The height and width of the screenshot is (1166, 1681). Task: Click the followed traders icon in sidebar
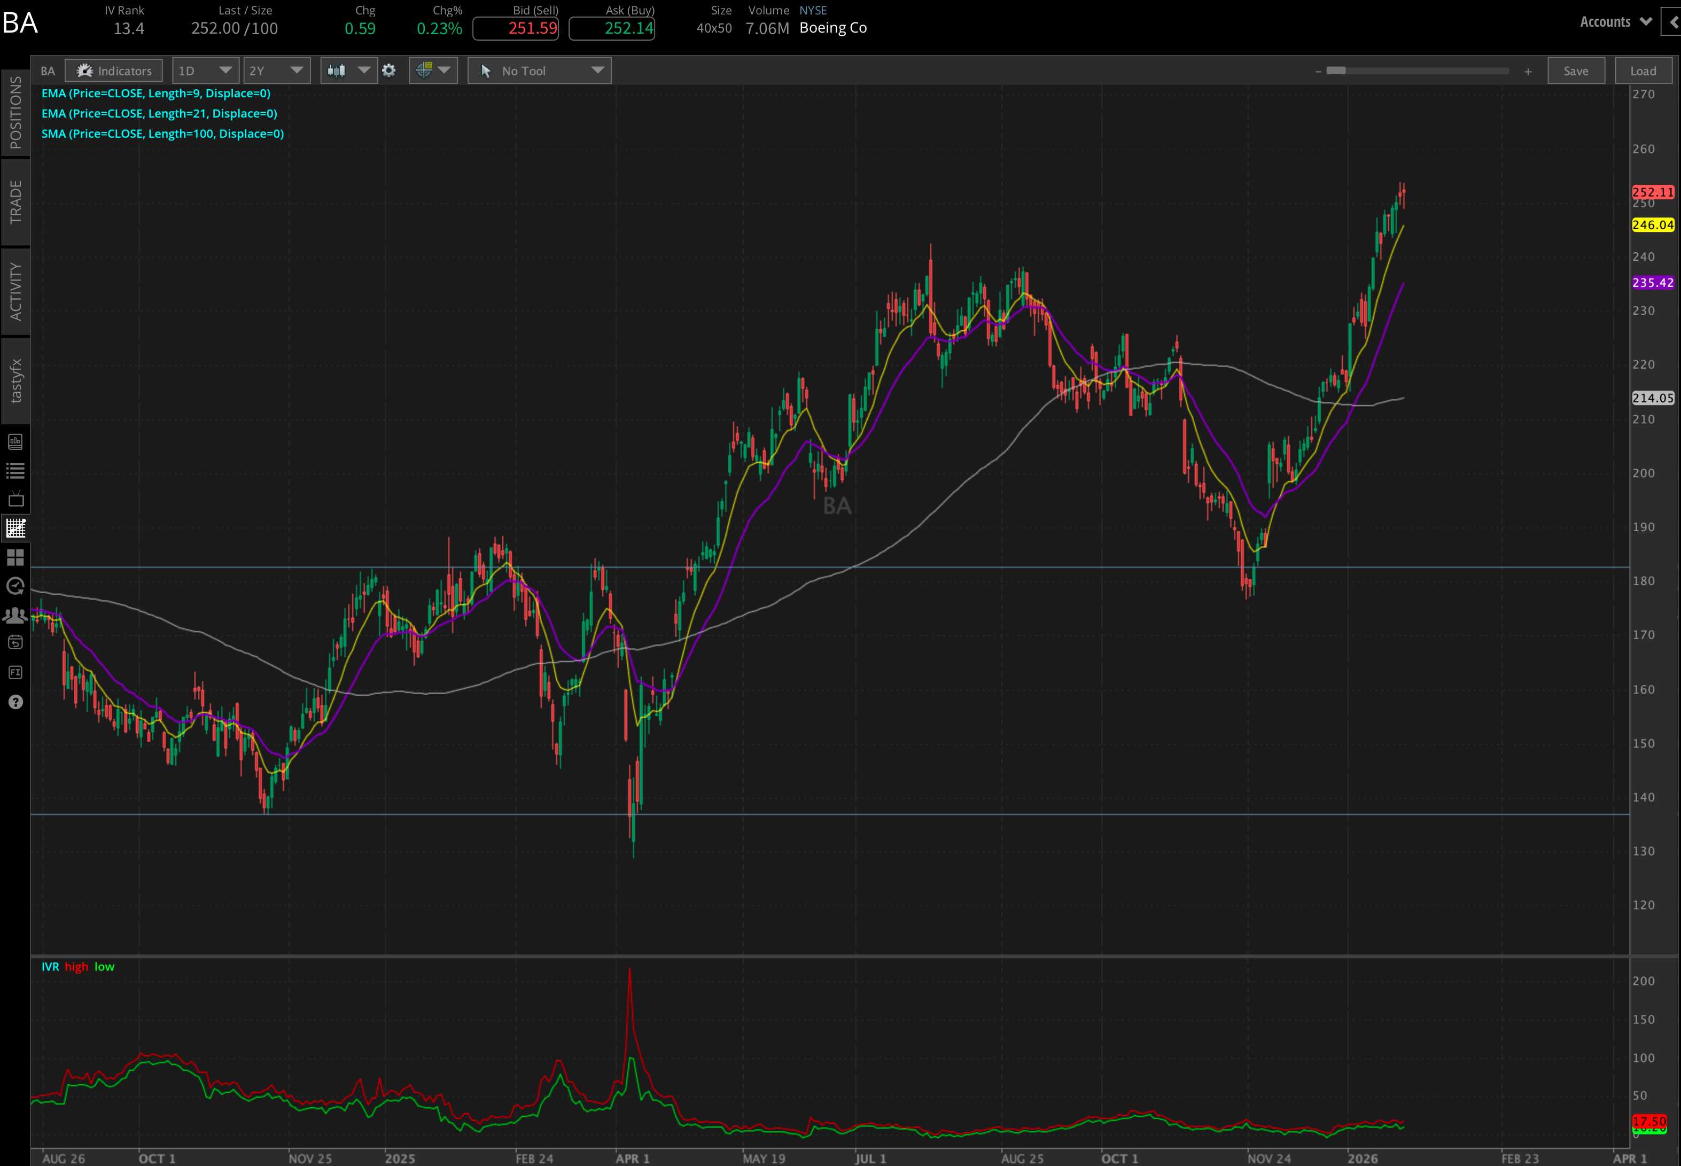point(15,615)
